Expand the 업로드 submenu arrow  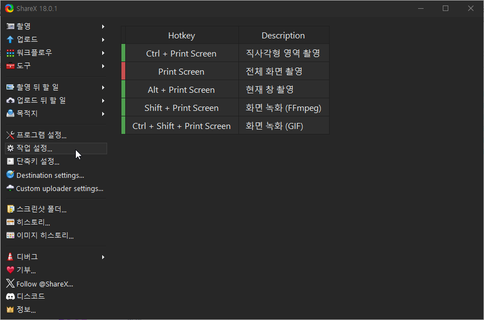(x=103, y=40)
